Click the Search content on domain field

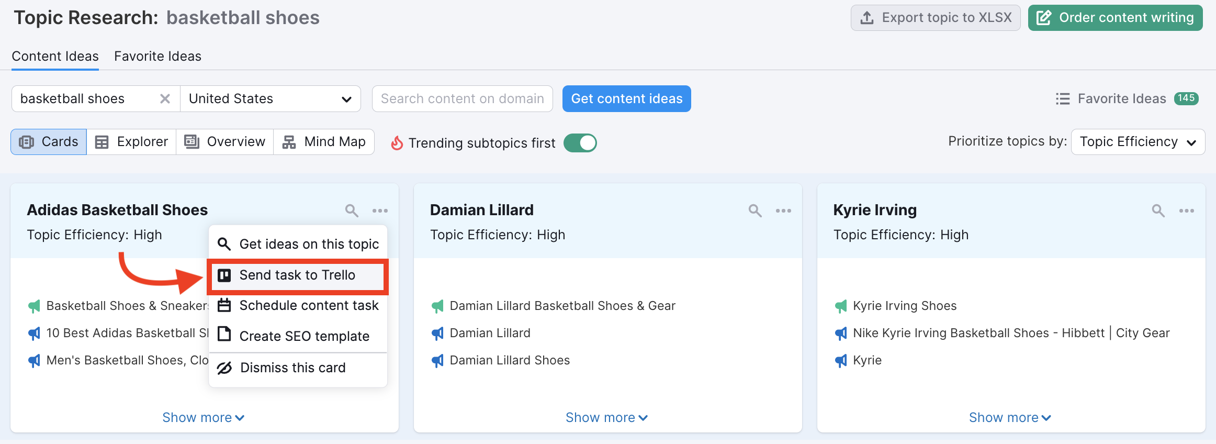[x=463, y=98]
